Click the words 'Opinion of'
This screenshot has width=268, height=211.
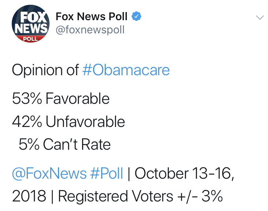click(x=45, y=70)
